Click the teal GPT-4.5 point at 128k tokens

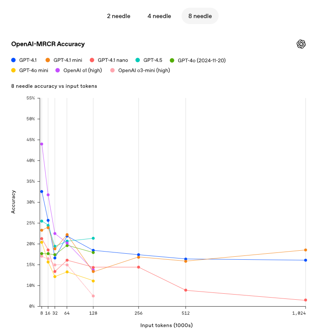click(x=93, y=238)
